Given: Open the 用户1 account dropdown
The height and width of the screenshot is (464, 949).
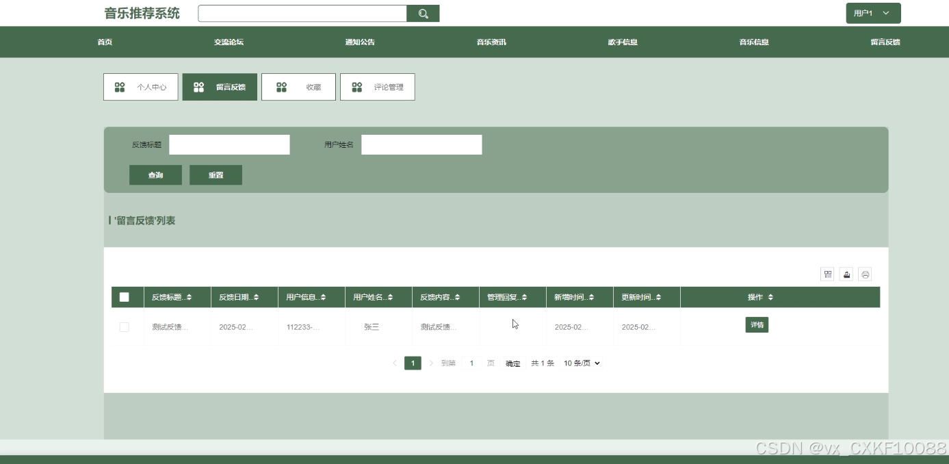Looking at the screenshot, I should [x=873, y=13].
